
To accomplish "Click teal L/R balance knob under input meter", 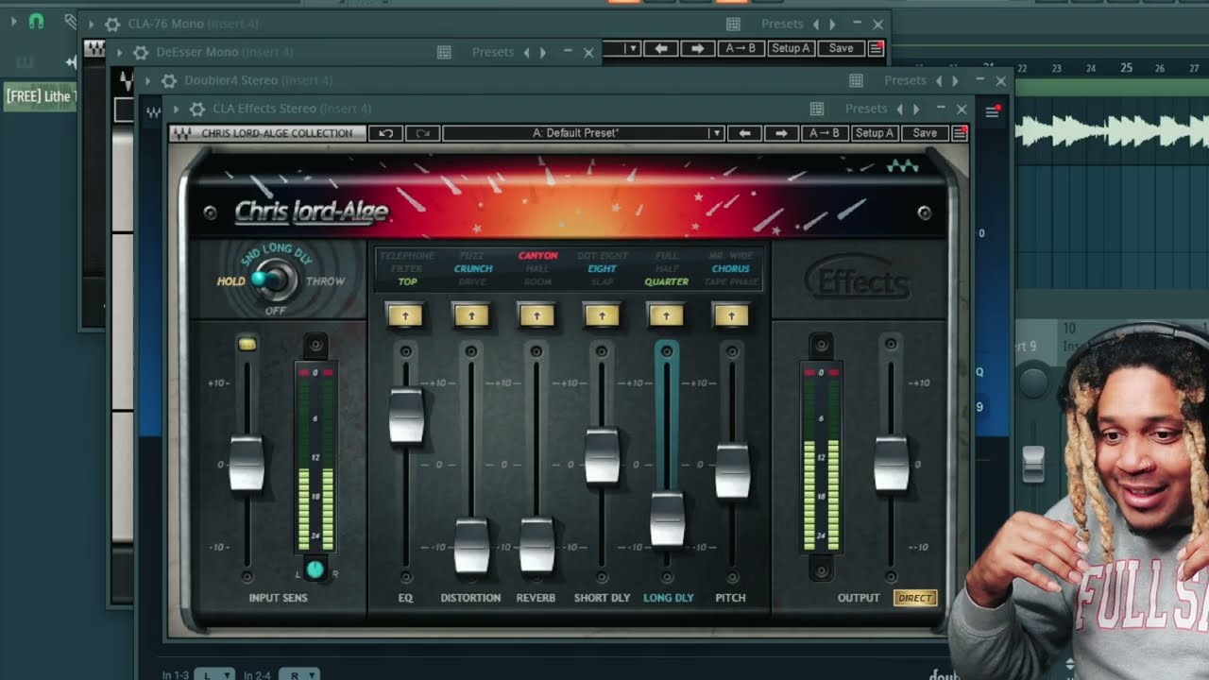I will [315, 569].
